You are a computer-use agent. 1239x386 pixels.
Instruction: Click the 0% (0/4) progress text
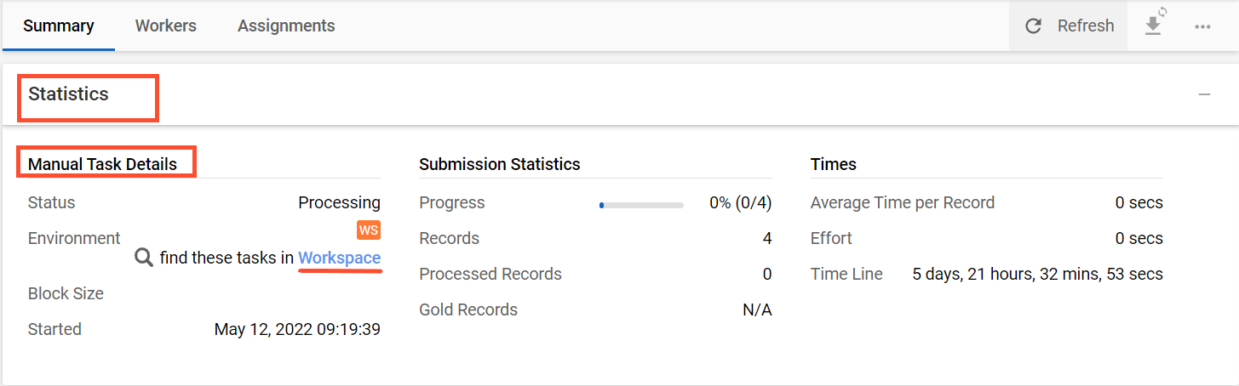(x=740, y=203)
